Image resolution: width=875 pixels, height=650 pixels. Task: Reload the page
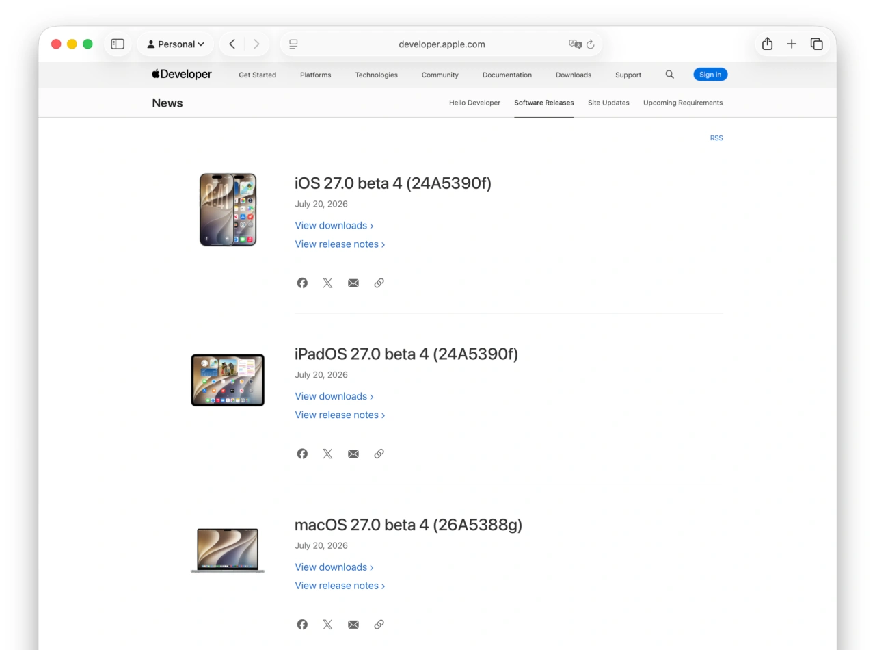coord(591,44)
